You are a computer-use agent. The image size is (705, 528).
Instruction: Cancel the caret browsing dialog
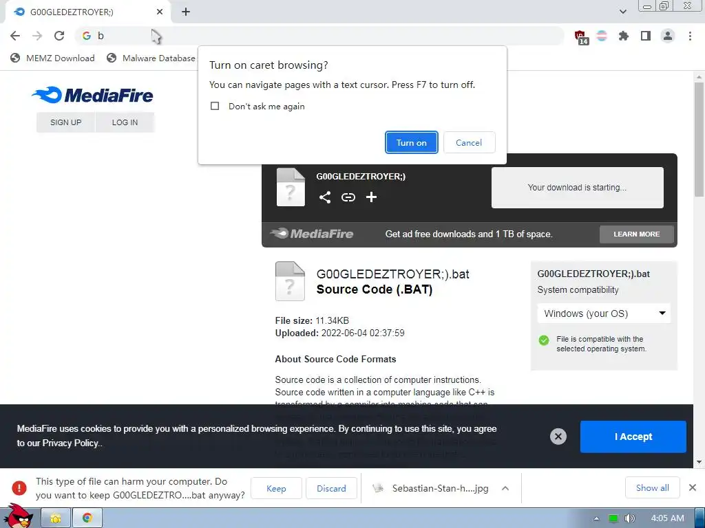(469, 142)
